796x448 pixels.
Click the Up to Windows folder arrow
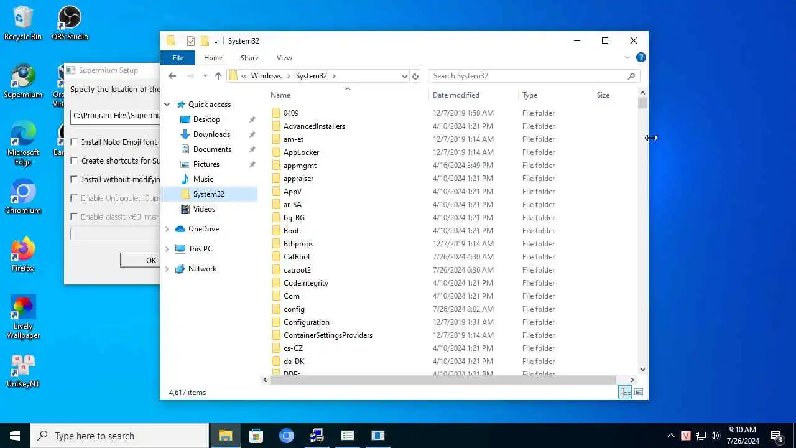click(218, 76)
